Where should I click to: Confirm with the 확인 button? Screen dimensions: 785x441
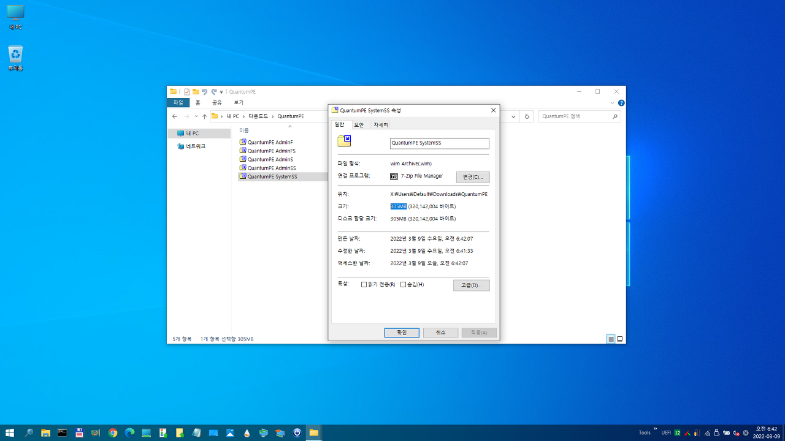click(402, 333)
